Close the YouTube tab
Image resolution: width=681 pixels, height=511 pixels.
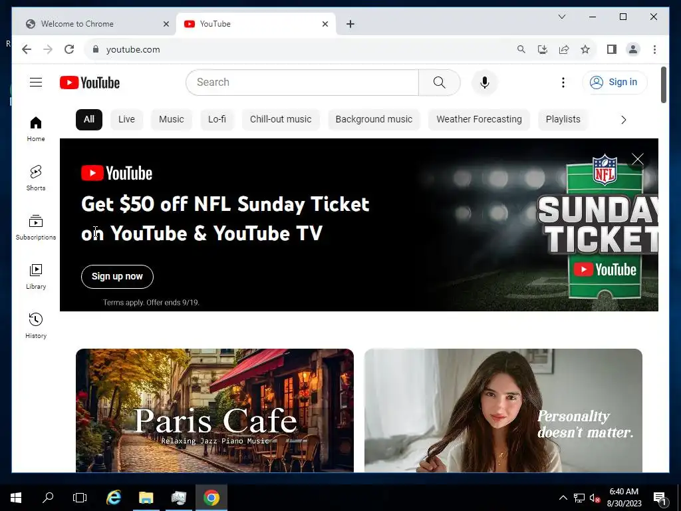click(325, 24)
